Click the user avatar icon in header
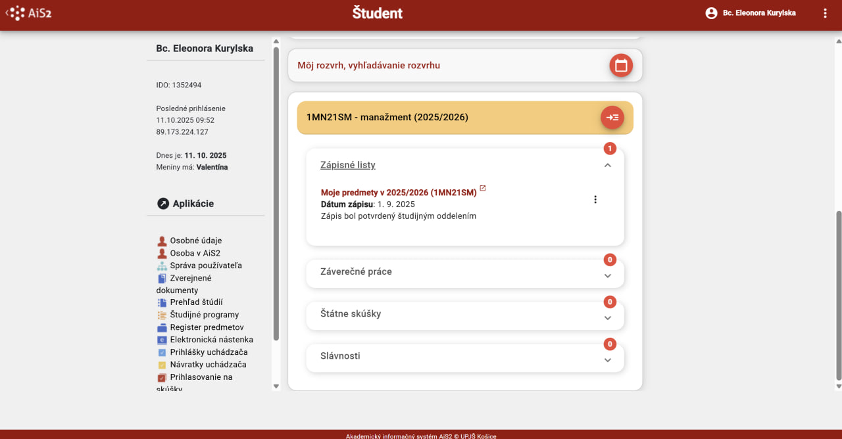This screenshot has height=439, width=842. coord(711,13)
